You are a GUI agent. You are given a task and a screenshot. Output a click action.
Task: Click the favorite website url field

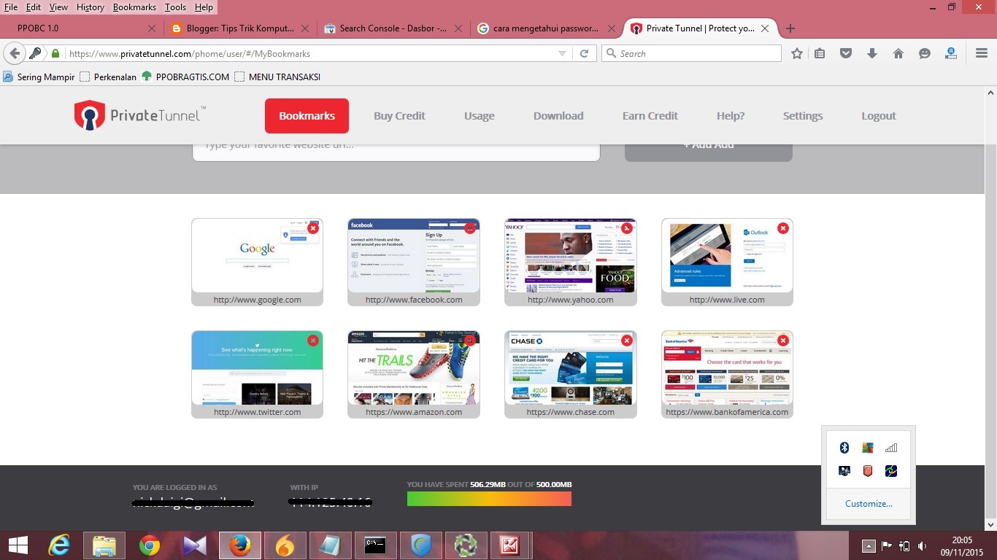pyautogui.click(x=396, y=149)
